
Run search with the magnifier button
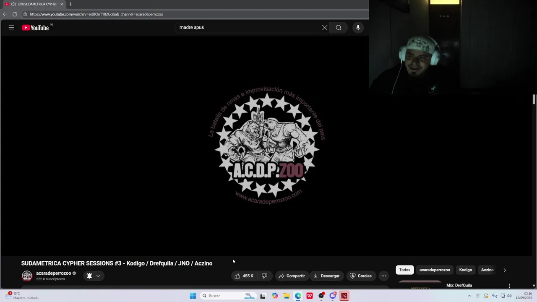[339, 28]
